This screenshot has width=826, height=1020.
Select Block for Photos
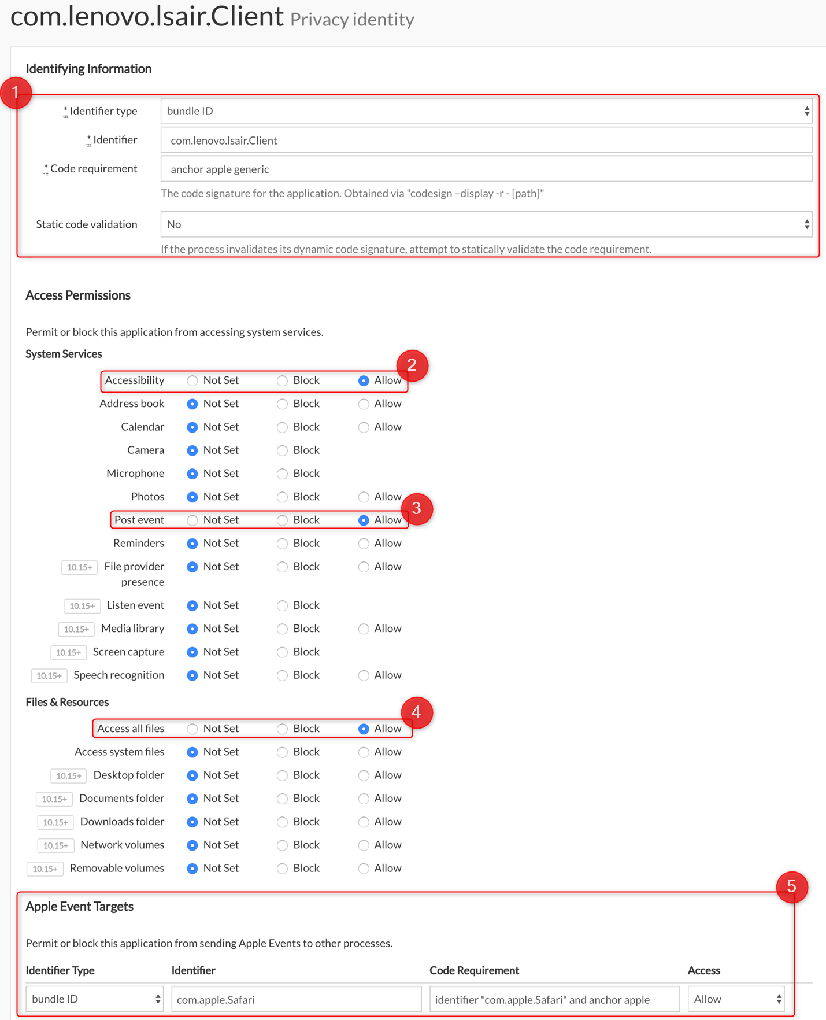point(282,497)
